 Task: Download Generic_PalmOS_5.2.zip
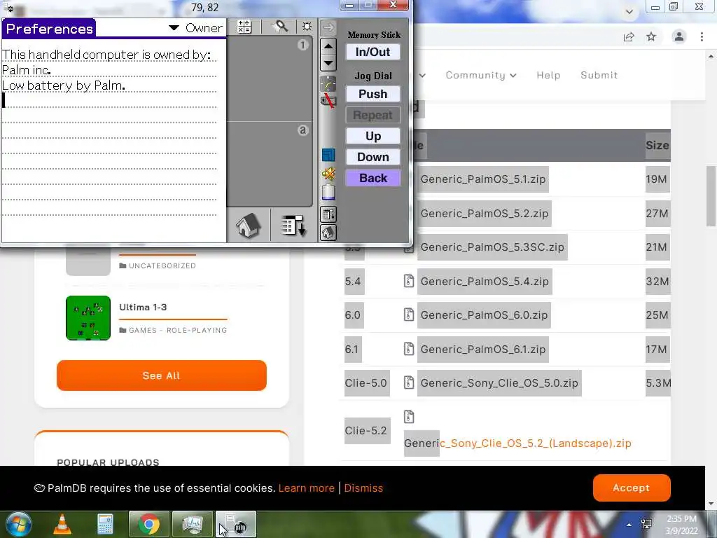[485, 213]
